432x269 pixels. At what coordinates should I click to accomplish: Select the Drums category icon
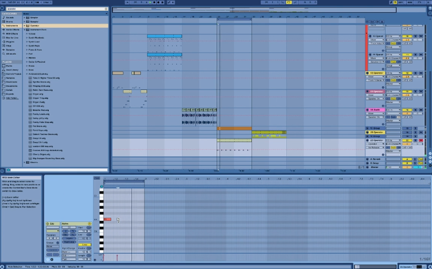(4, 22)
